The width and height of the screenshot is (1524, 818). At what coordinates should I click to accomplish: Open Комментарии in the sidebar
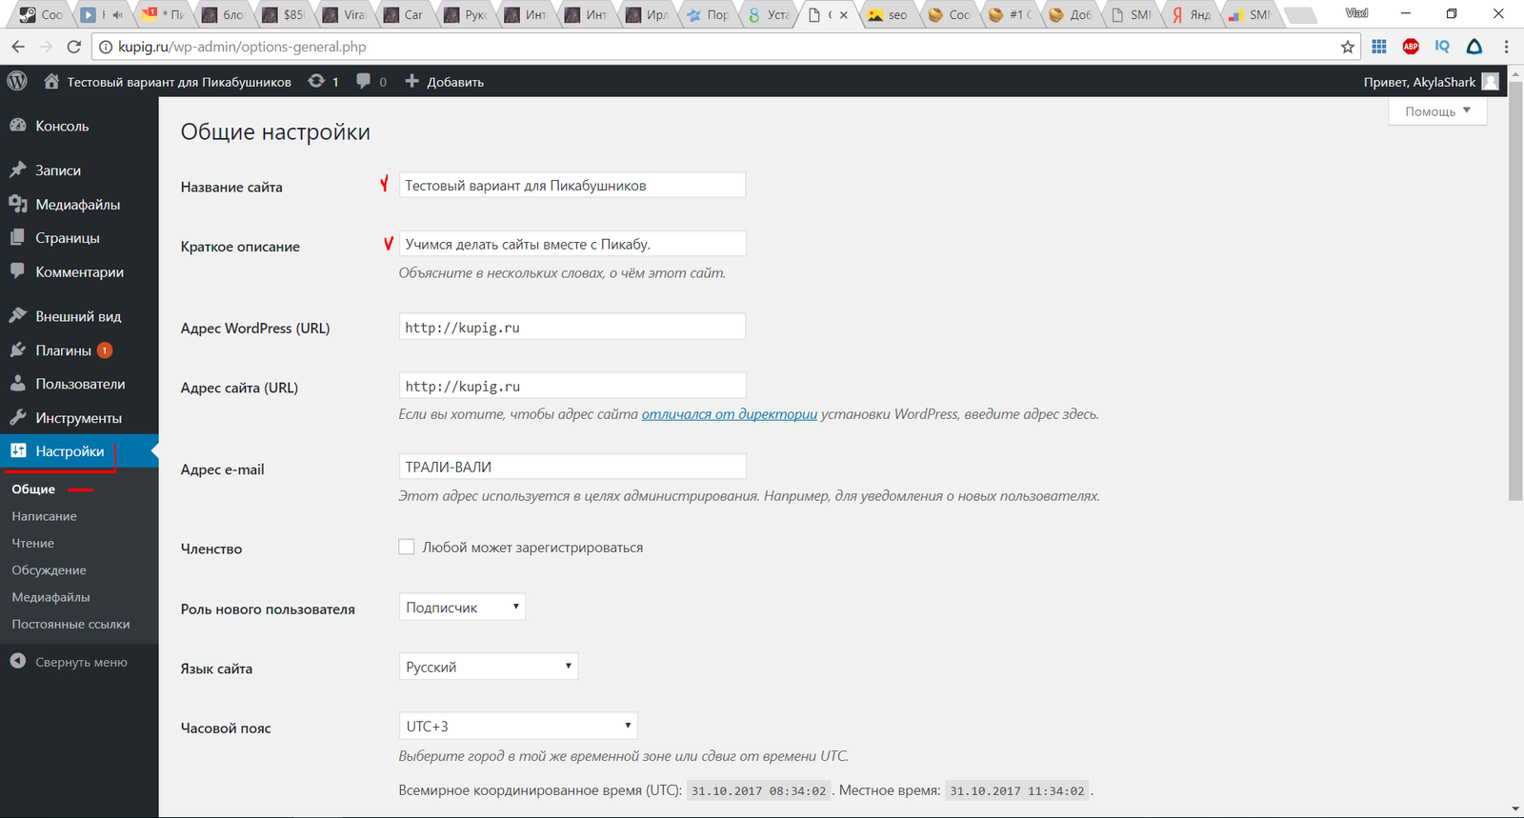tap(79, 272)
